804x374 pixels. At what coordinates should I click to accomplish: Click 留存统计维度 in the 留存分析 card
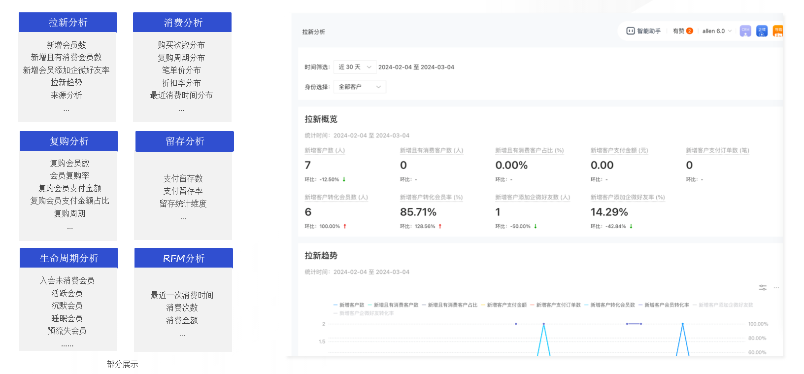pos(183,204)
